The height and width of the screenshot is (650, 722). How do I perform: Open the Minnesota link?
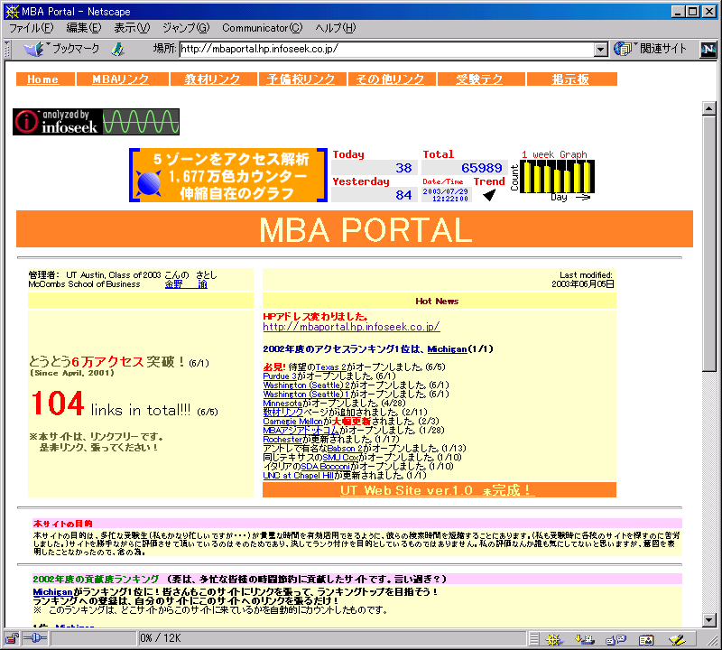[282, 403]
